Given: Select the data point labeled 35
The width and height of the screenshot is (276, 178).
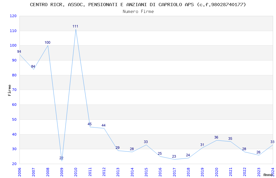Looking at the screenshot, I should pos(230,139).
